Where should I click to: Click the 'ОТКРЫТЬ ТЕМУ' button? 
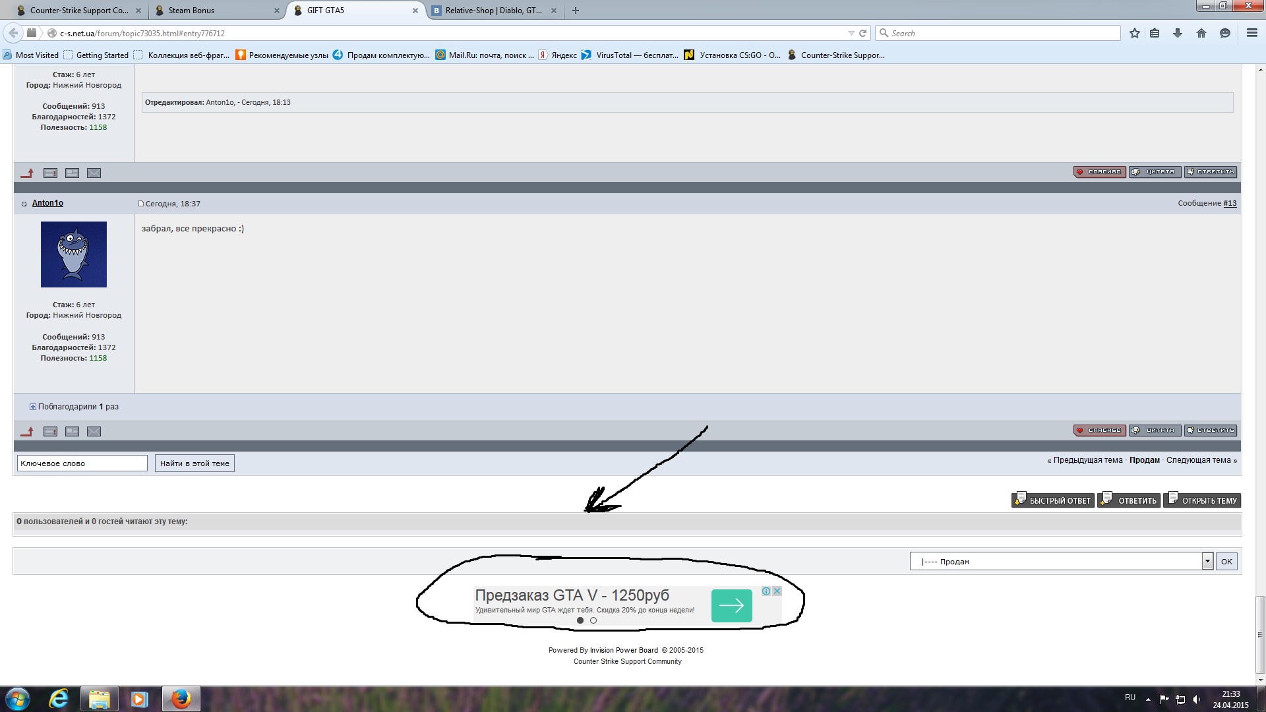tap(1202, 500)
